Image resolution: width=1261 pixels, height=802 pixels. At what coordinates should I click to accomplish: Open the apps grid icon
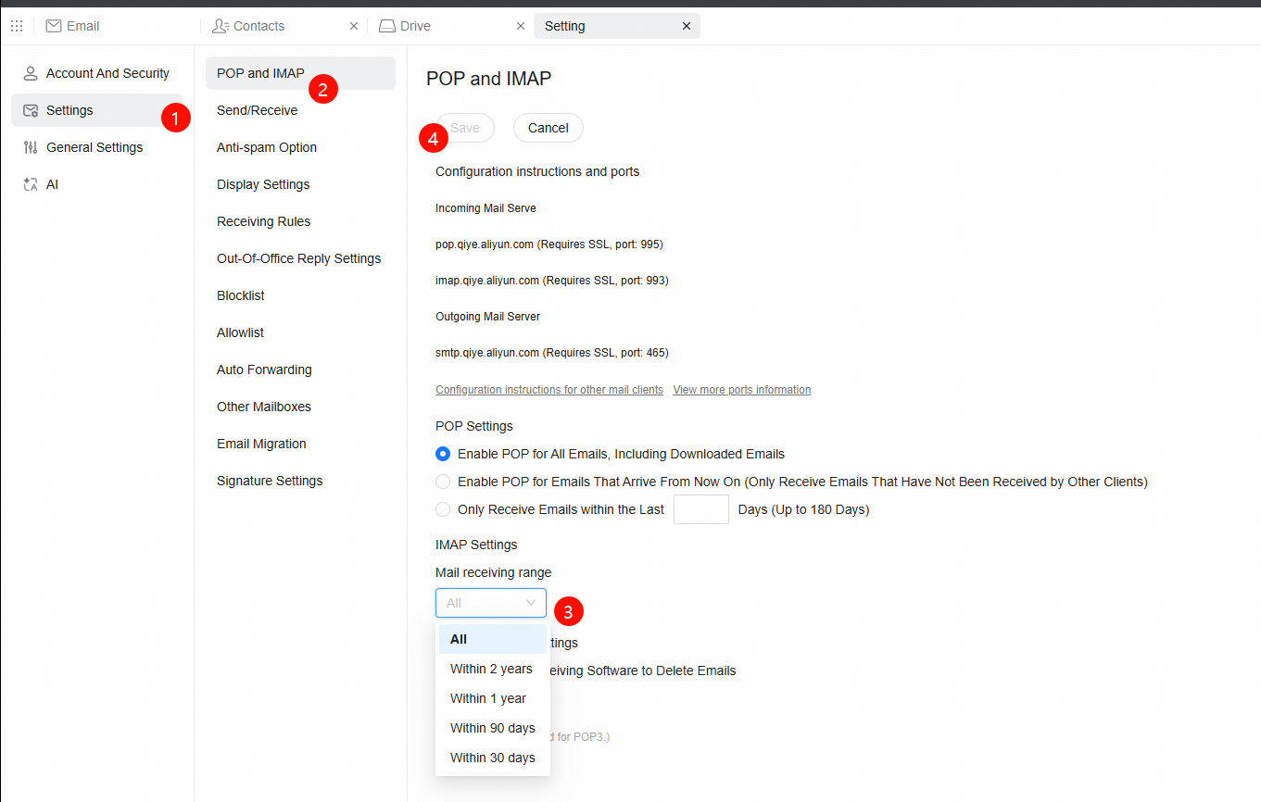tap(17, 26)
